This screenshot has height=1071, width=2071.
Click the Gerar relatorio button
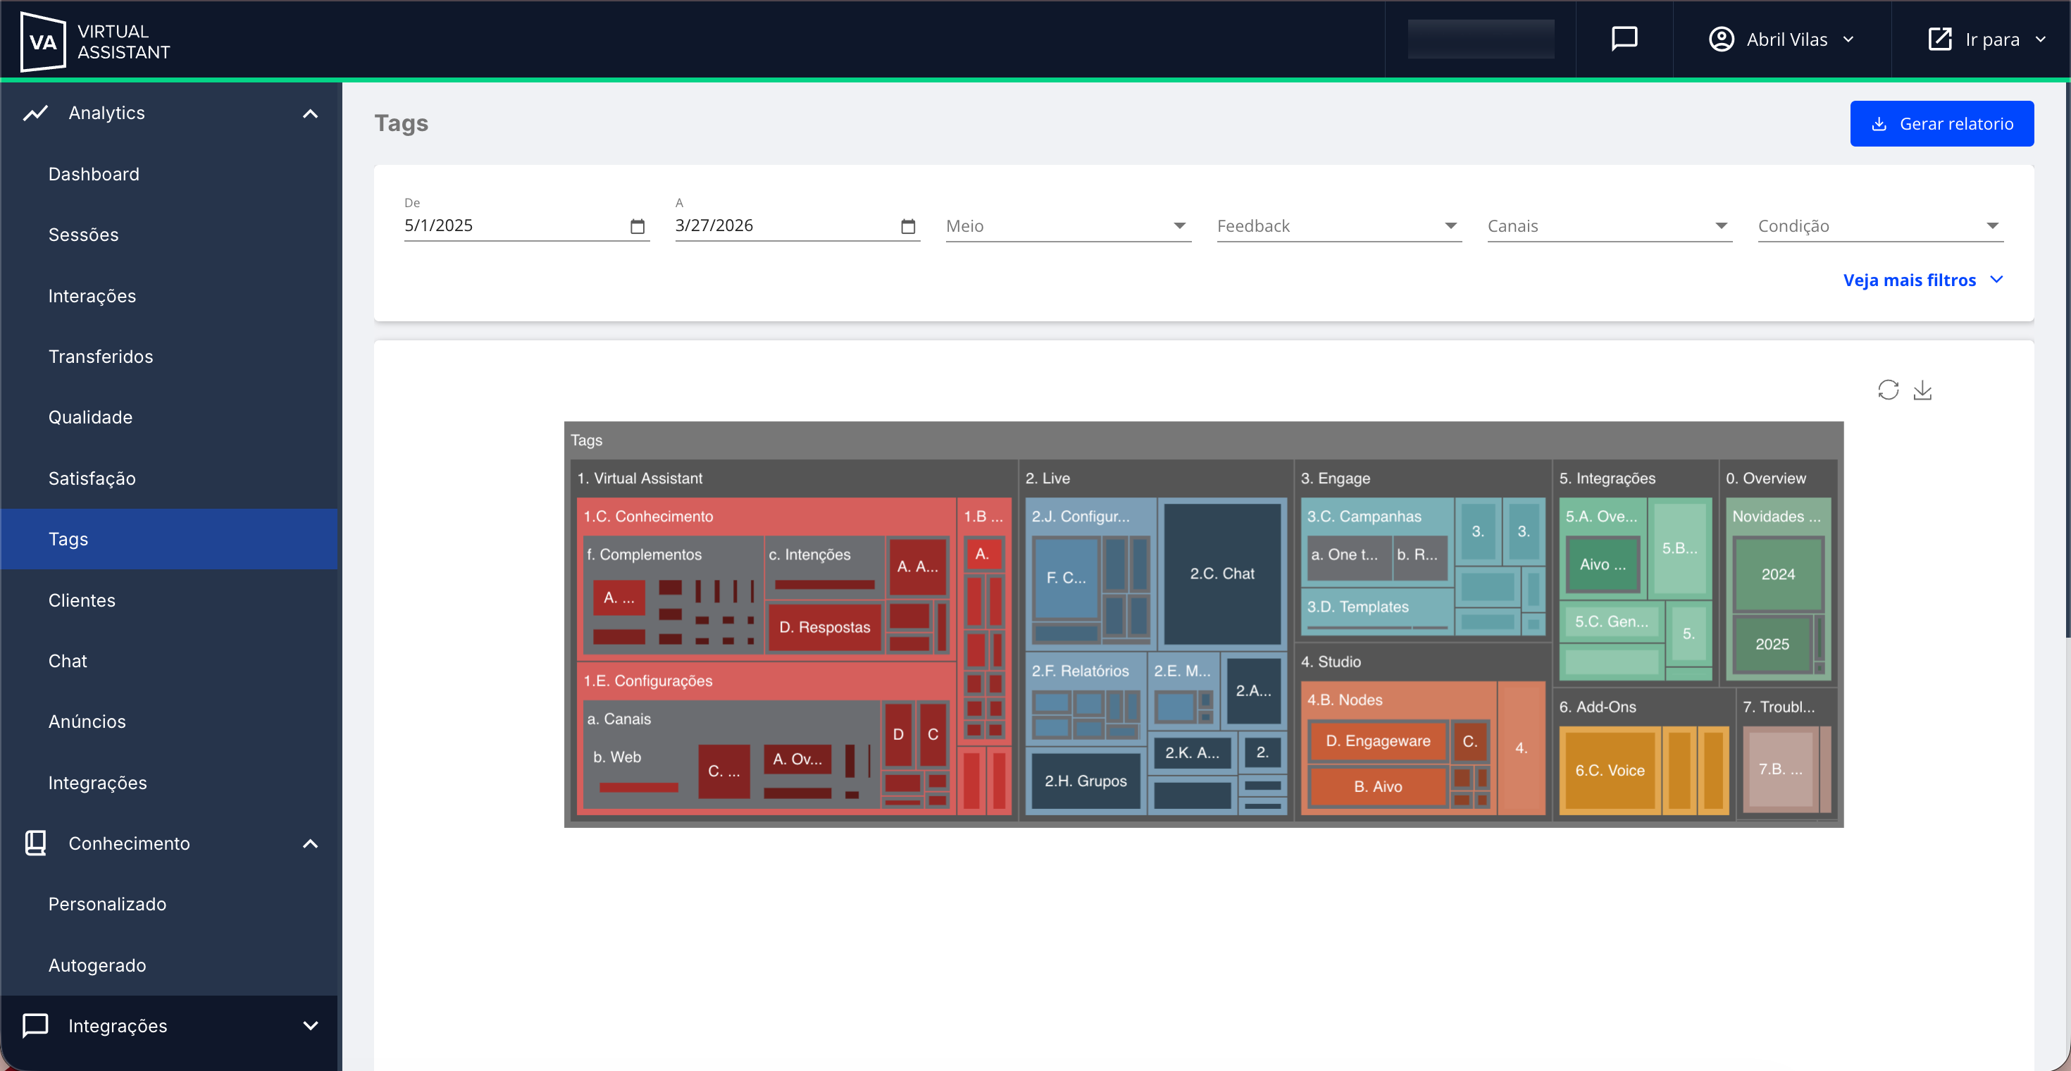[x=1941, y=124]
